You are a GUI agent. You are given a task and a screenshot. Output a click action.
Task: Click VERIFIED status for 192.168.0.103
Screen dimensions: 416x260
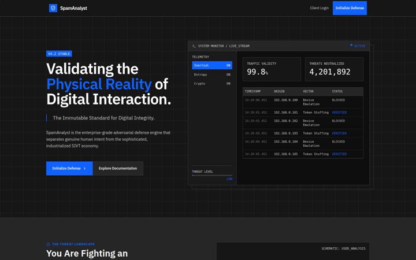(x=339, y=133)
